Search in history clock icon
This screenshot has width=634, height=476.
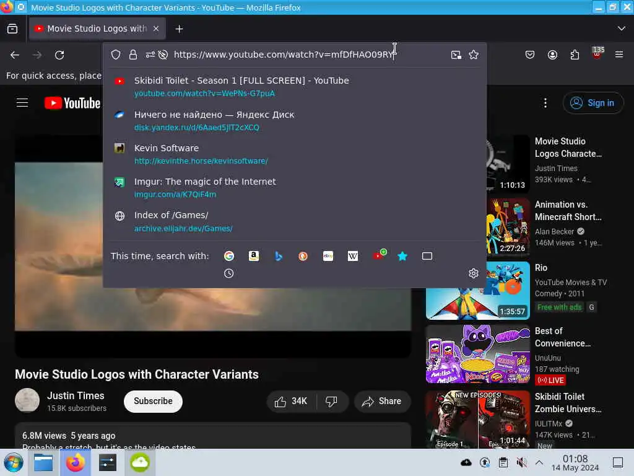(229, 273)
